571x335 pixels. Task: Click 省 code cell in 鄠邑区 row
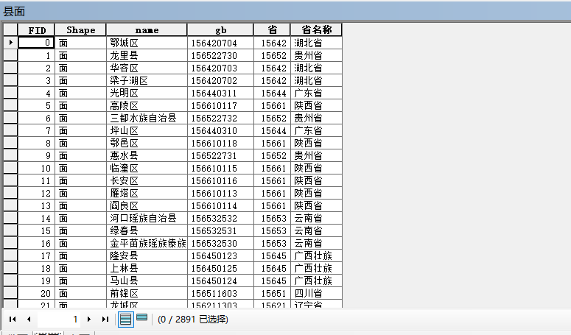(272, 143)
